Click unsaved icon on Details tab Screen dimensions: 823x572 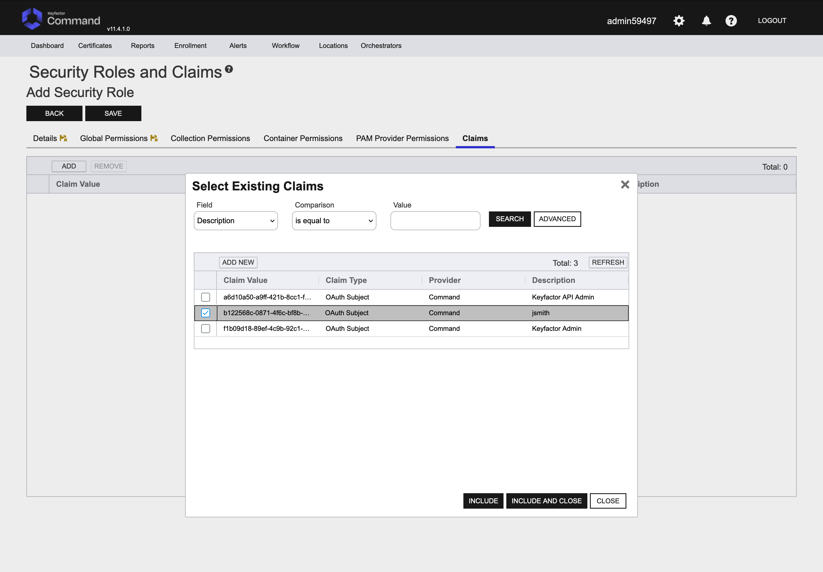(63, 138)
